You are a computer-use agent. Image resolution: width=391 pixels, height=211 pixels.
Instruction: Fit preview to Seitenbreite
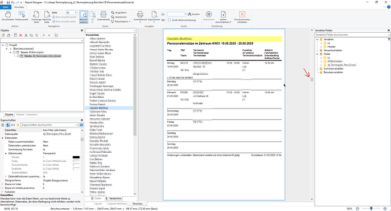[103, 16]
